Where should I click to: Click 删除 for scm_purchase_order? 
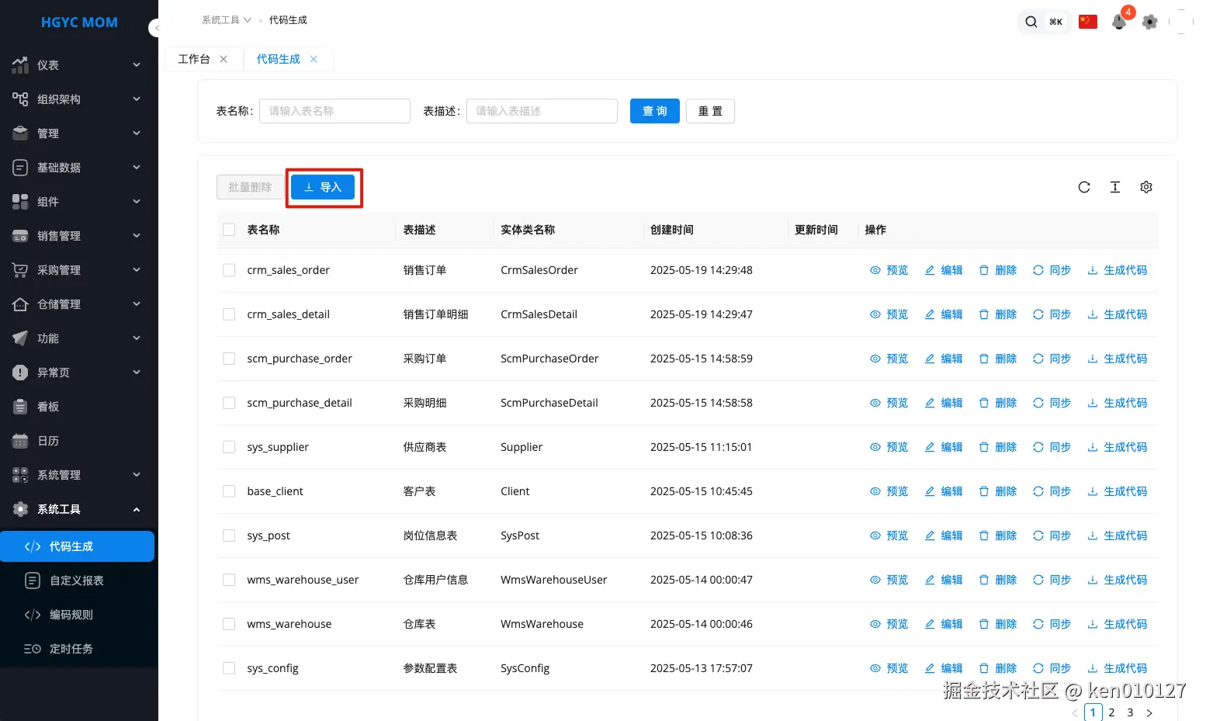(x=997, y=359)
